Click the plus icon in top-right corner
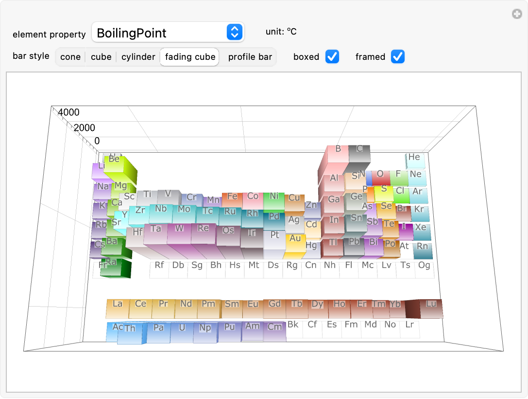The width and height of the screenshot is (528, 399). 517,14
